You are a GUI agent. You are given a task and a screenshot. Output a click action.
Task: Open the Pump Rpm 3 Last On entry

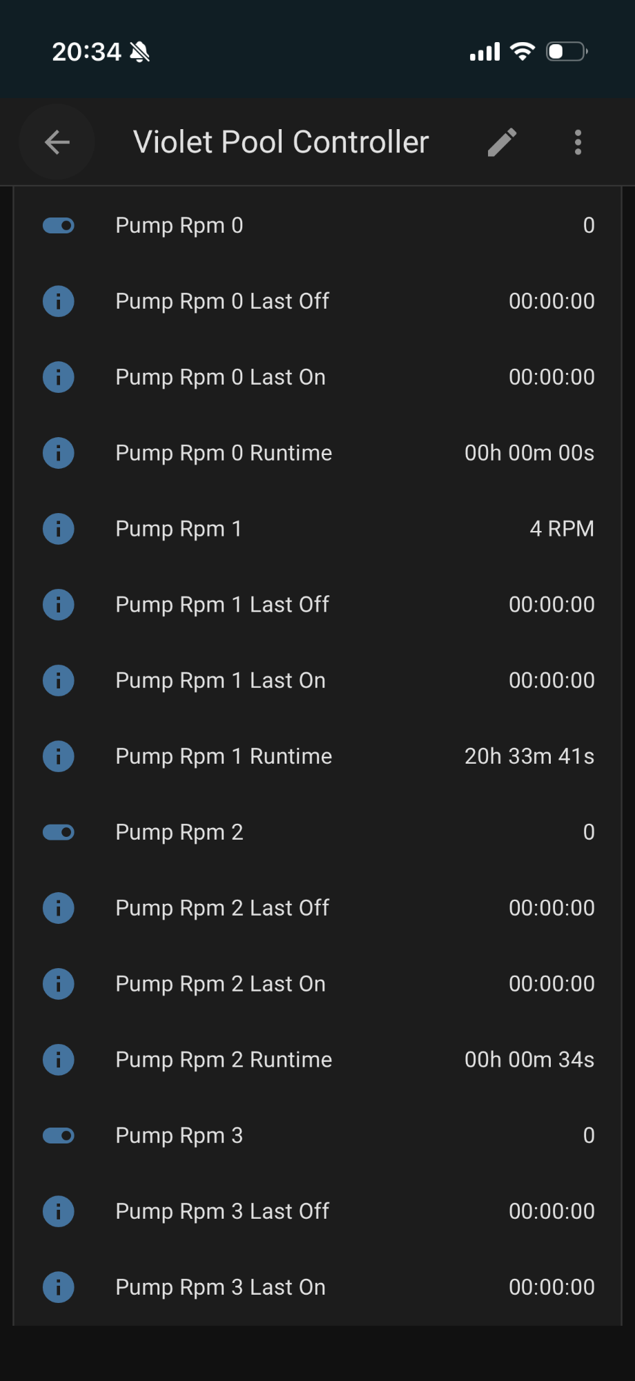(317, 1287)
